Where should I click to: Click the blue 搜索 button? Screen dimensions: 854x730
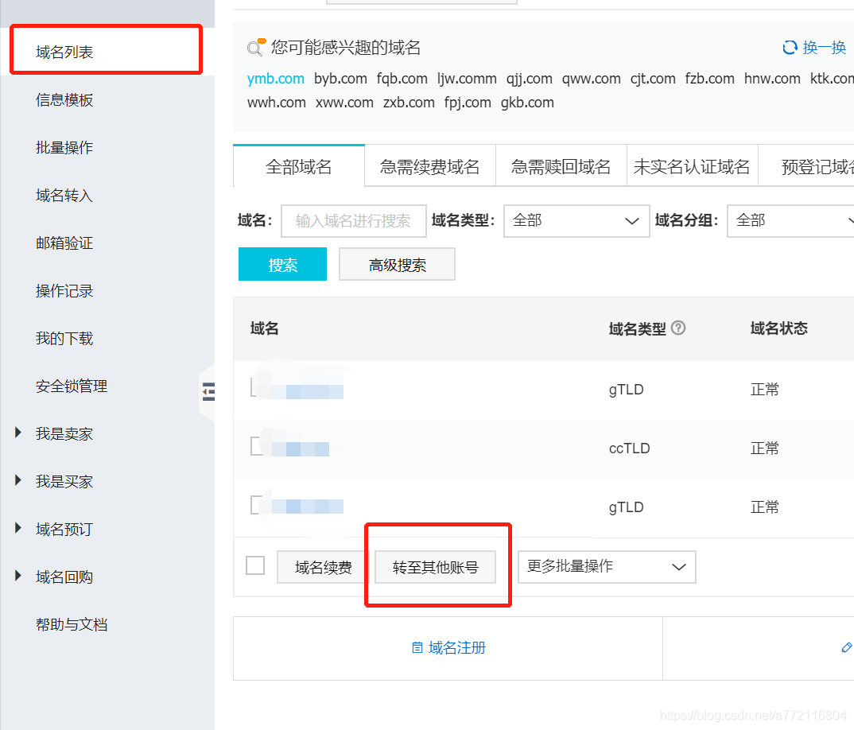282,264
